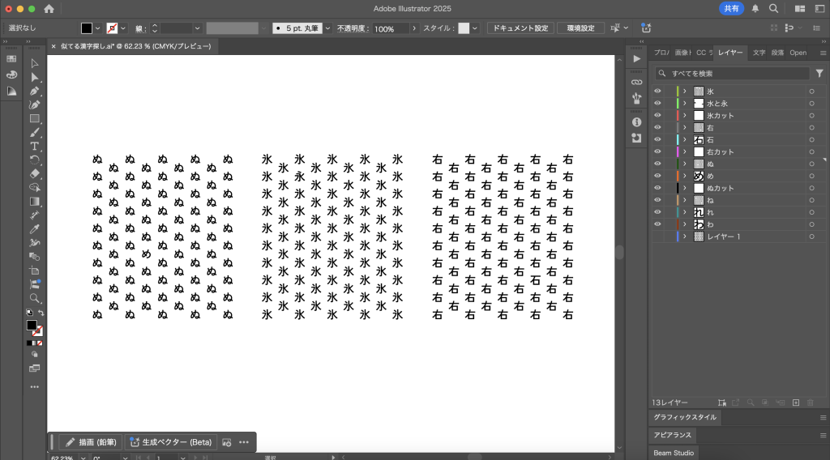This screenshot has height=460, width=830.
Task: Switch to the 文字 tab
Action: pos(759,53)
